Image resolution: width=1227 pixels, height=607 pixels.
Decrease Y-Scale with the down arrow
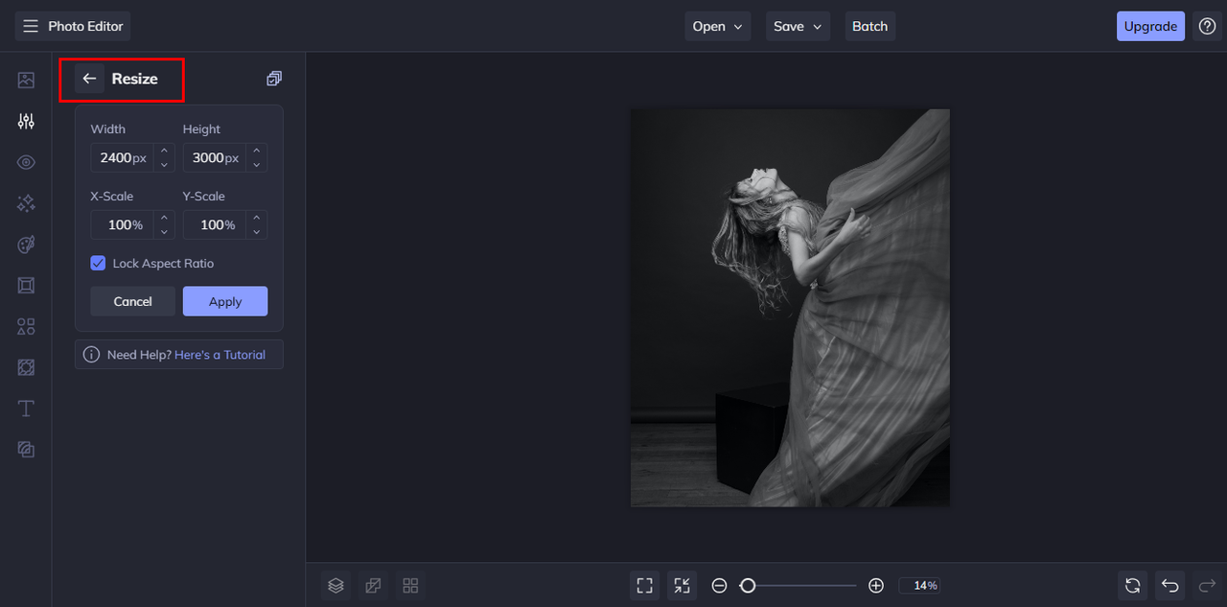click(256, 232)
